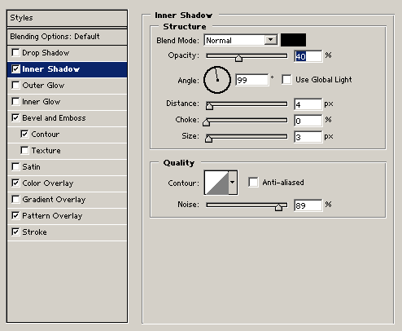This screenshot has height=331, width=402.
Task: Uncheck the Stroke effect checkbox
Action: (15, 232)
